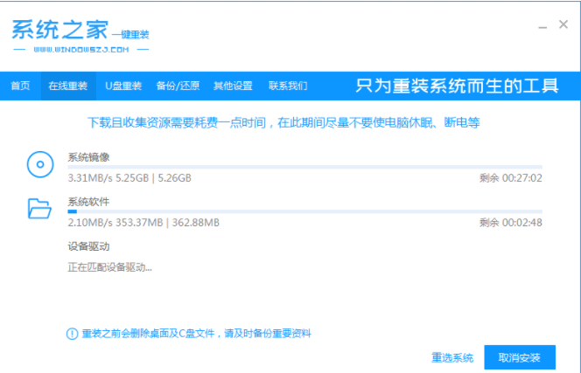
Task: Click the info icon before the backup warning
Action: (x=72, y=334)
